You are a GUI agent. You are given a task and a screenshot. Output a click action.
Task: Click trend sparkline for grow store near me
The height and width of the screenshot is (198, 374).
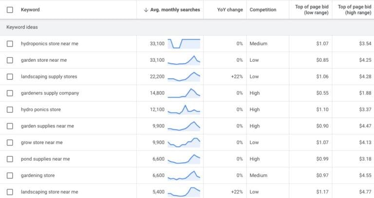(x=184, y=143)
